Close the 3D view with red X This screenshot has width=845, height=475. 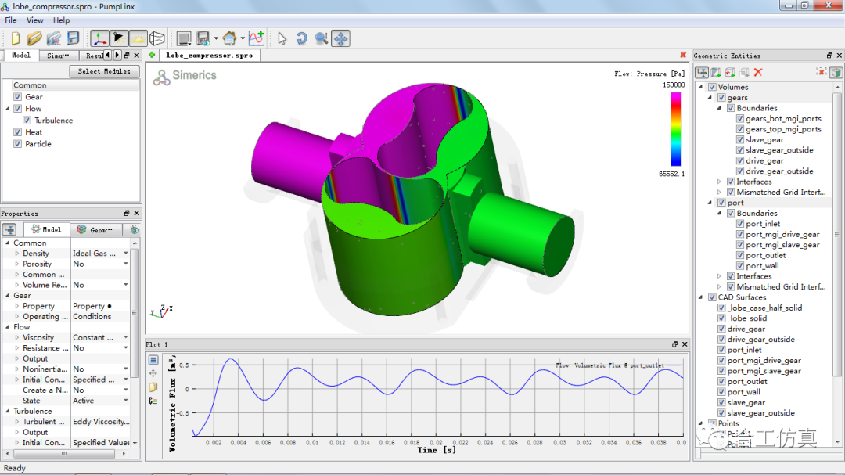pos(683,55)
